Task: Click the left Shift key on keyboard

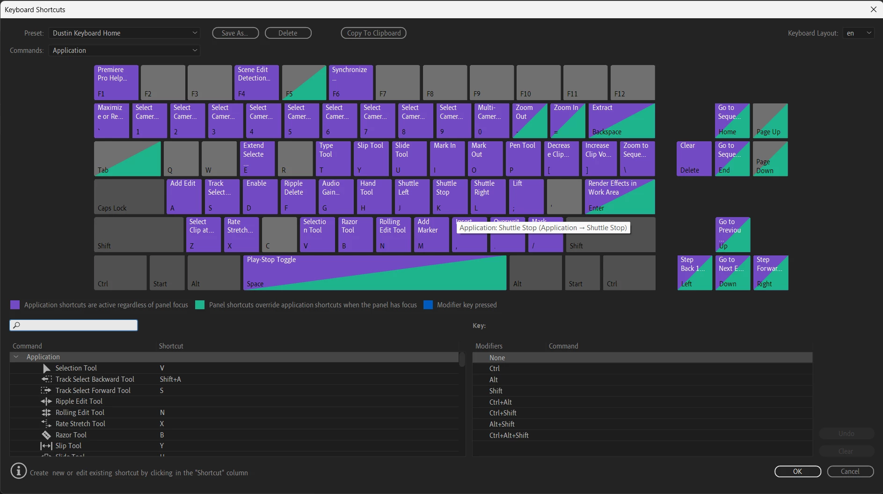Action: point(139,234)
